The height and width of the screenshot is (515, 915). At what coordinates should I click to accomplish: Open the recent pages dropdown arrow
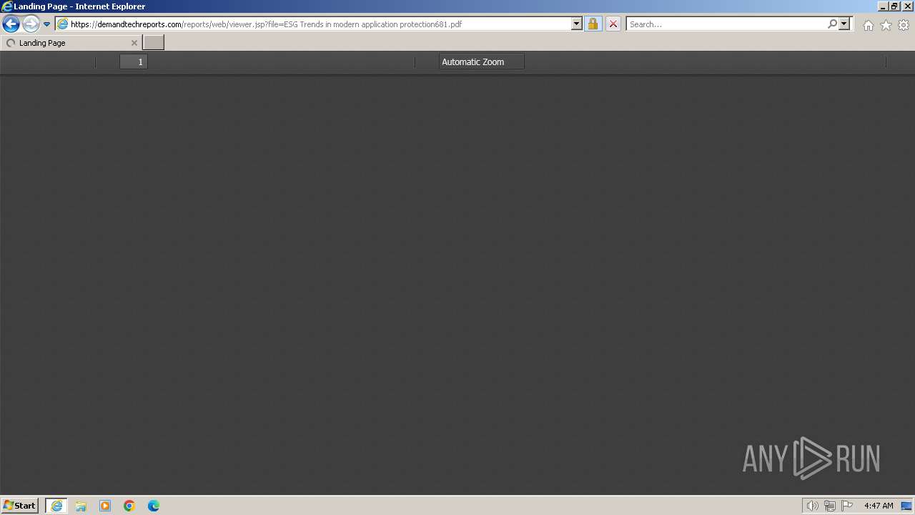click(x=47, y=24)
